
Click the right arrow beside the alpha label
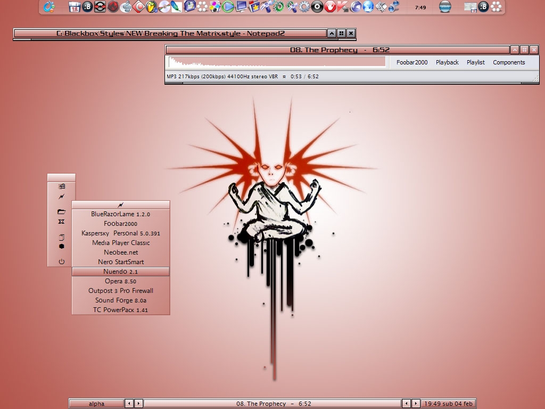pyautogui.click(x=138, y=404)
